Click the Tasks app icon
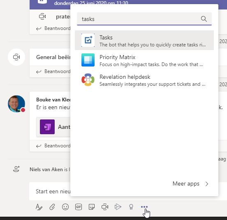 88,40
